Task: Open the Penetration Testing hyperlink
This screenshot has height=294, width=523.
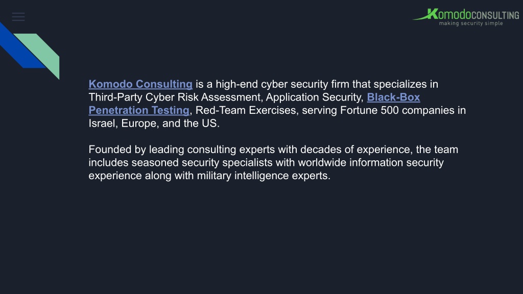Action: (139, 110)
